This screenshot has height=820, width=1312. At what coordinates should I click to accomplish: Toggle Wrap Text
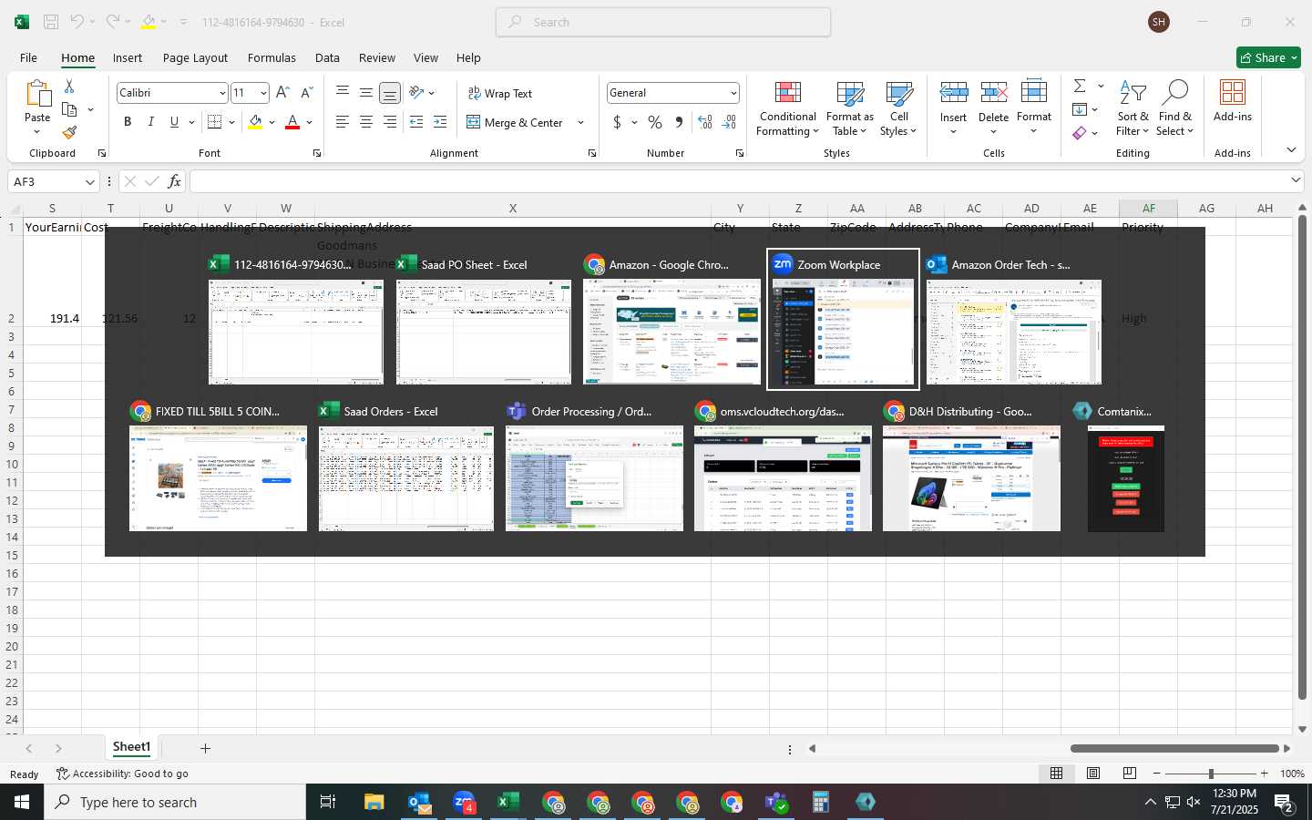(499, 93)
